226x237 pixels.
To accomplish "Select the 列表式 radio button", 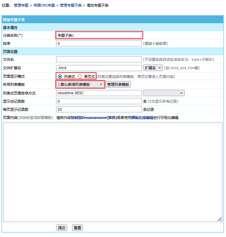I will click(x=60, y=76).
